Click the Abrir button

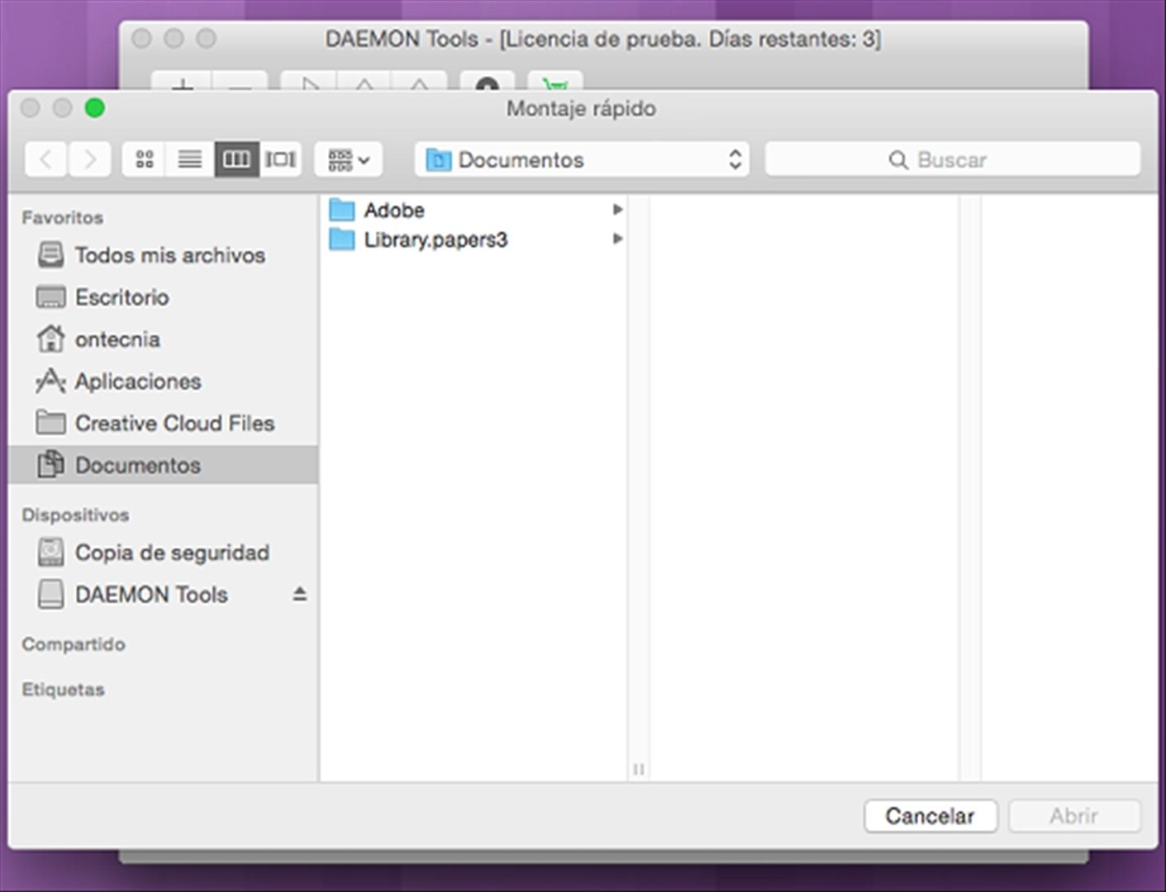coord(1074,816)
